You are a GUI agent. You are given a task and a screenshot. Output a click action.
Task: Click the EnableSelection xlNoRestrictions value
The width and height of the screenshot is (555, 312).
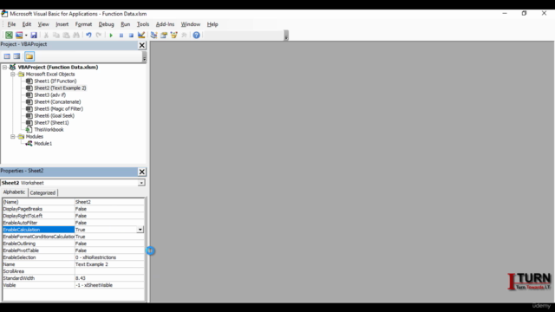(109, 257)
